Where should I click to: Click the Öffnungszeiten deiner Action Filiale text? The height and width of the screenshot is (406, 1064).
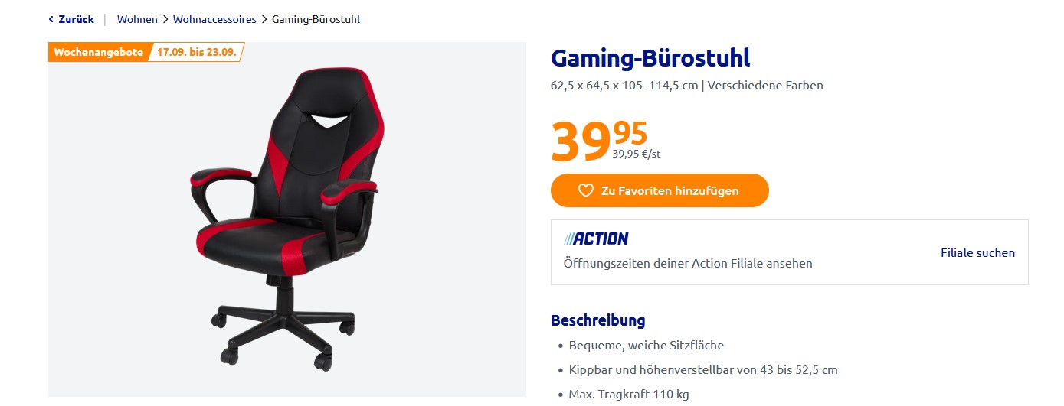[688, 263]
